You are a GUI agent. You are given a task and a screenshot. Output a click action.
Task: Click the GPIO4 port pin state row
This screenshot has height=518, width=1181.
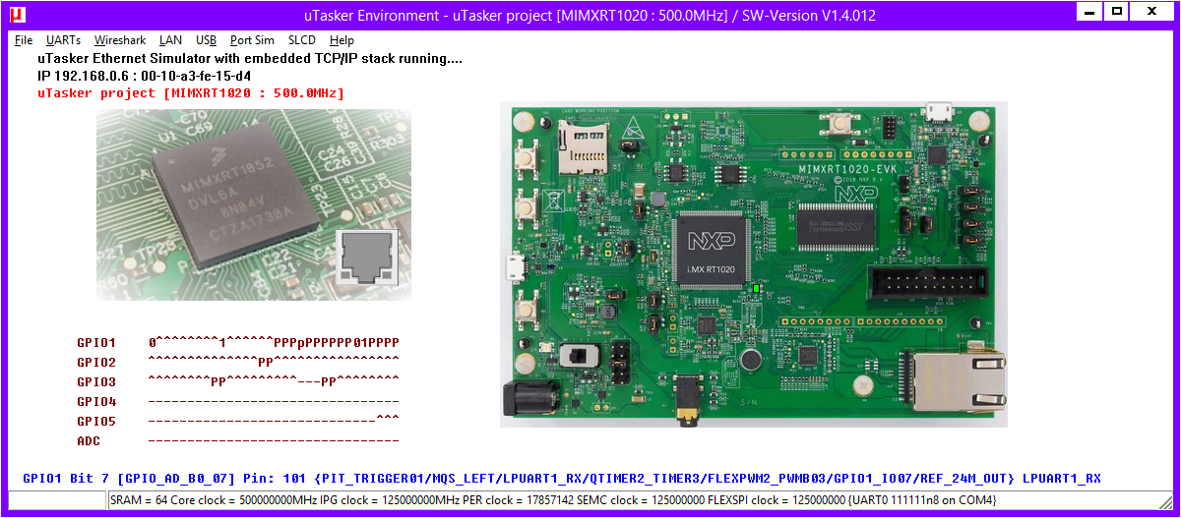click(274, 402)
